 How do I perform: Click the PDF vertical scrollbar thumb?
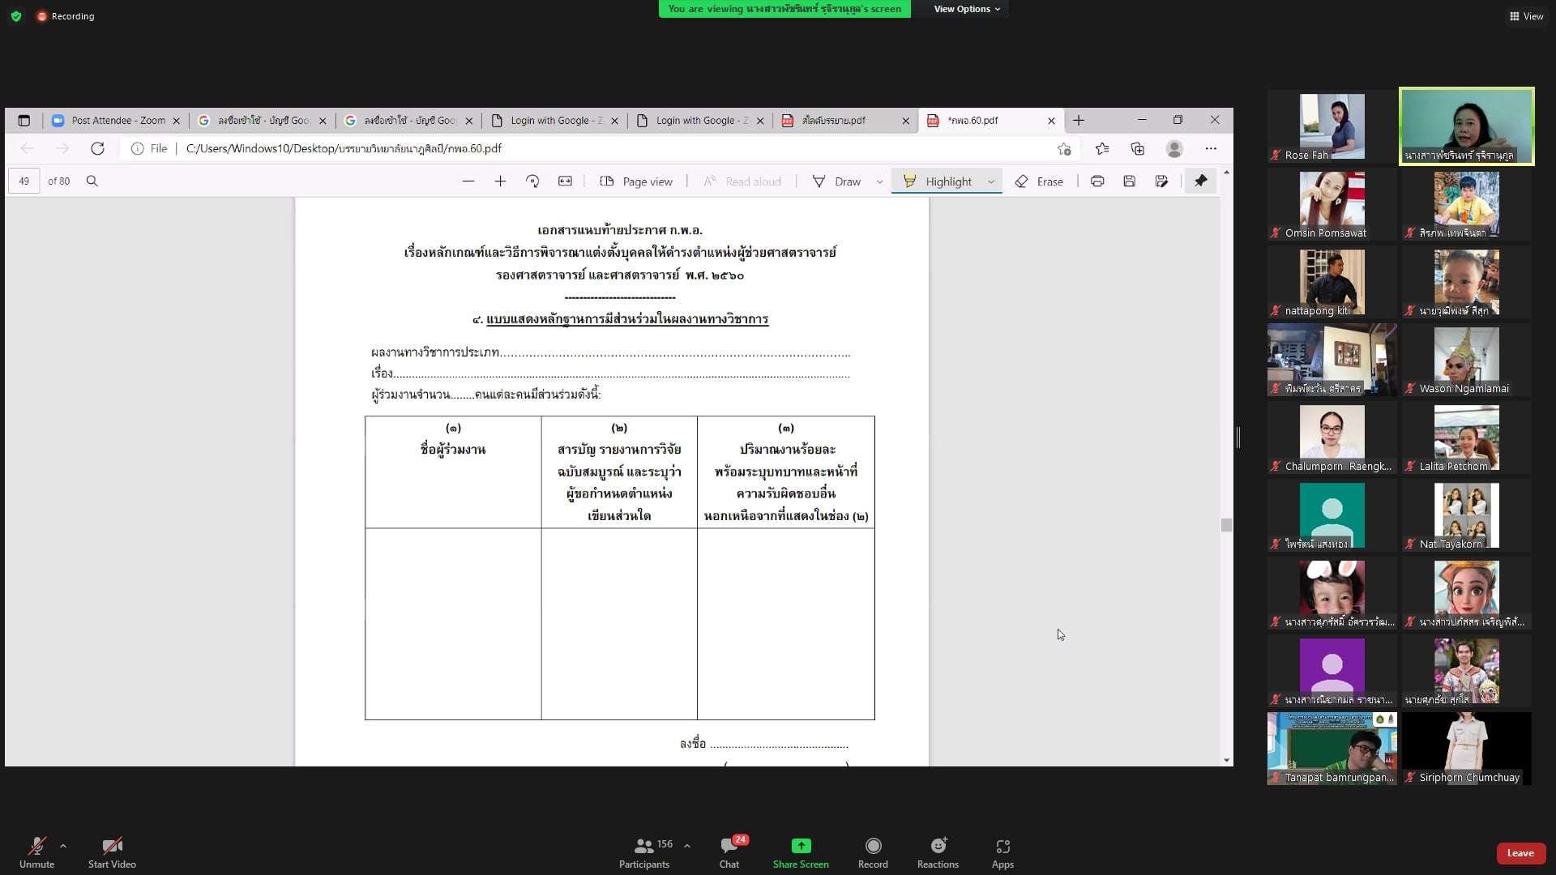pos(1226,525)
